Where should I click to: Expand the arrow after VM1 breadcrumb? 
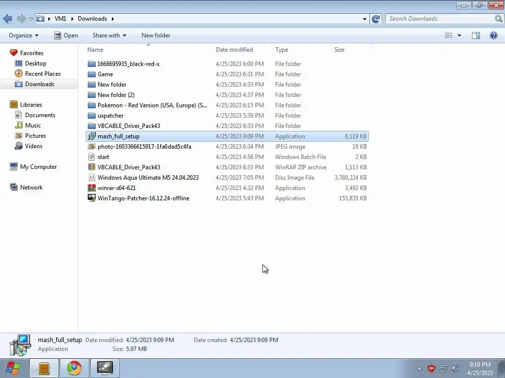[x=72, y=19]
